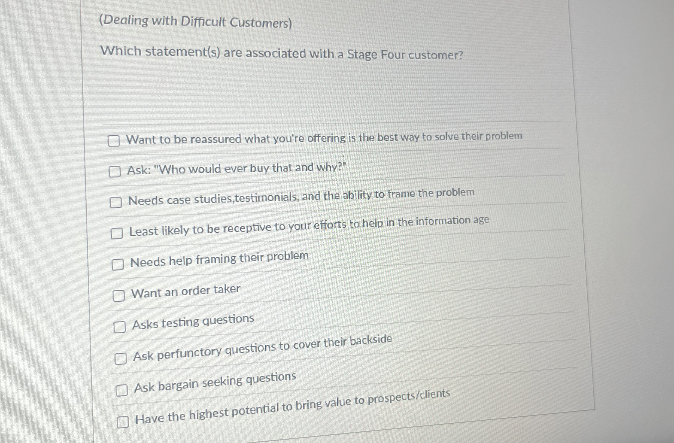
Task: Enable 'Least likely to be receptive' checkbox
Action: pyautogui.click(x=117, y=233)
